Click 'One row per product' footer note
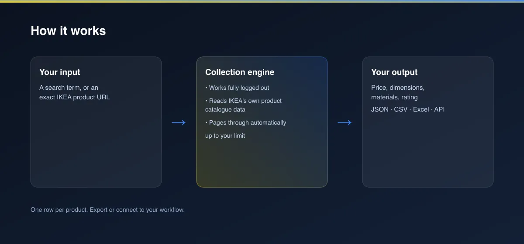 tap(108, 210)
